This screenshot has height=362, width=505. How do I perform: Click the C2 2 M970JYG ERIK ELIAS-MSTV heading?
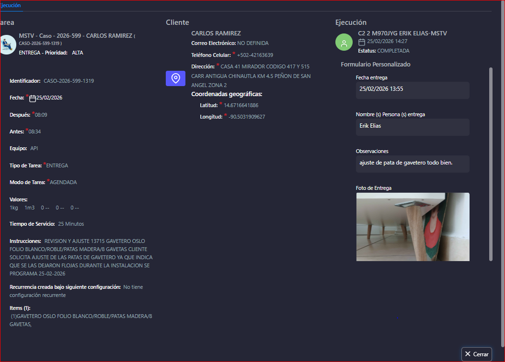(402, 33)
